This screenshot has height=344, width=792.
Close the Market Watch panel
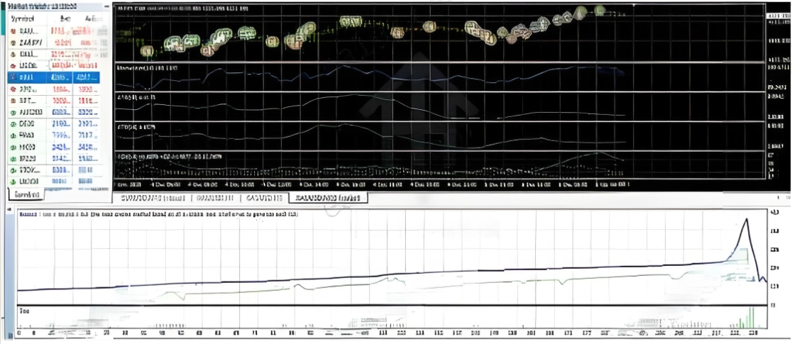[105, 6]
